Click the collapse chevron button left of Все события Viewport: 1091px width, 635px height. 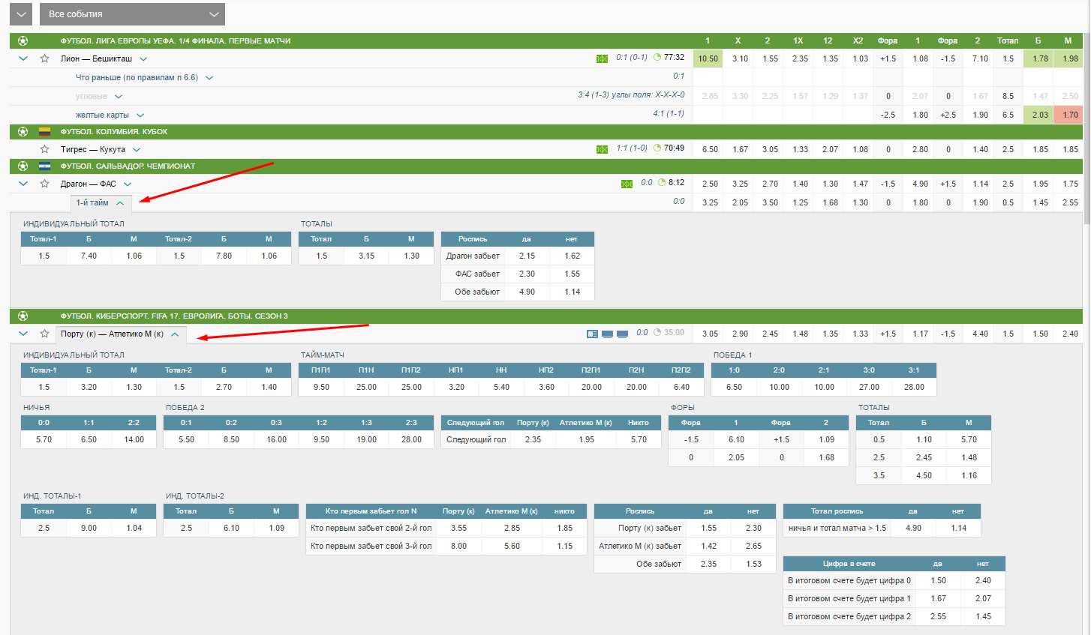[x=21, y=14]
